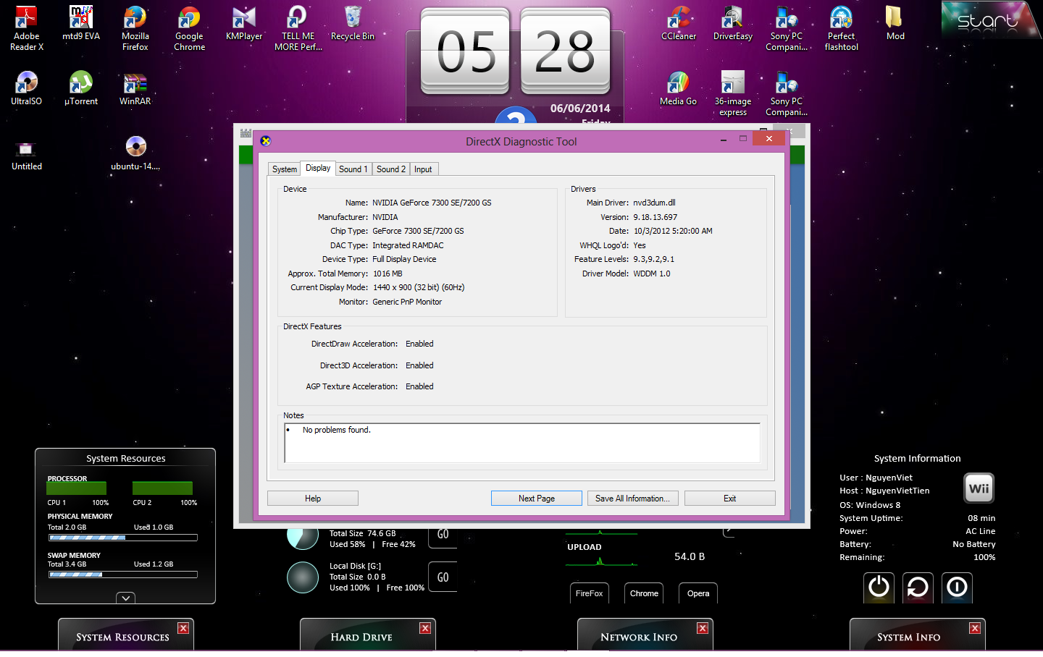Click the nvd3dum.dll main driver value
The width and height of the screenshot is (1043, 657).
[654, 203]
